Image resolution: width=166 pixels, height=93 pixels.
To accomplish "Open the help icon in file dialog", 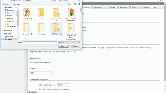I will coord(79,4).
